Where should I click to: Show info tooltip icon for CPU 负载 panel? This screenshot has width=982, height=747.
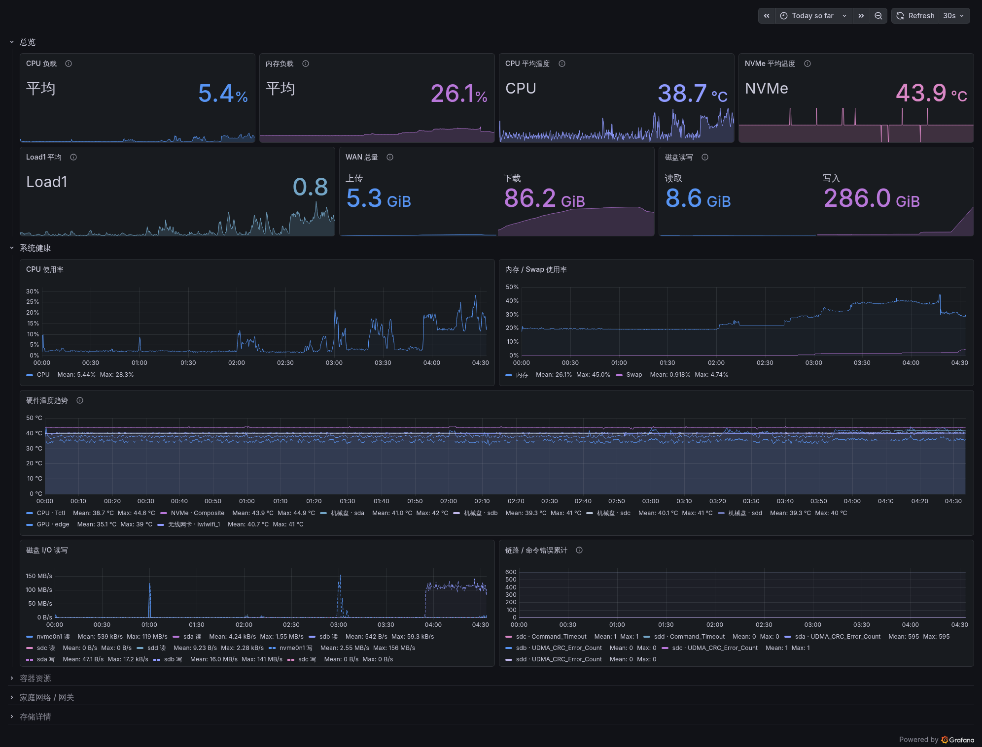[69, 64]
